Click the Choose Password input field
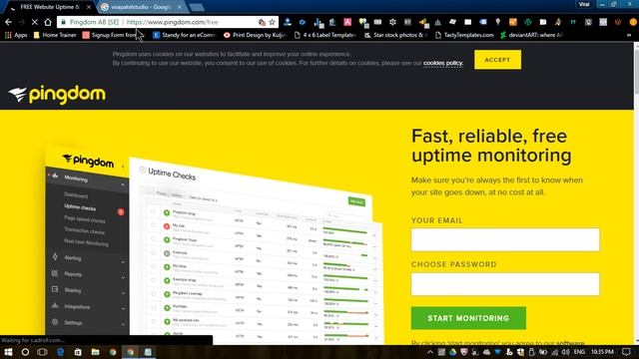The image size is (639, 359). tap(505, 283)
